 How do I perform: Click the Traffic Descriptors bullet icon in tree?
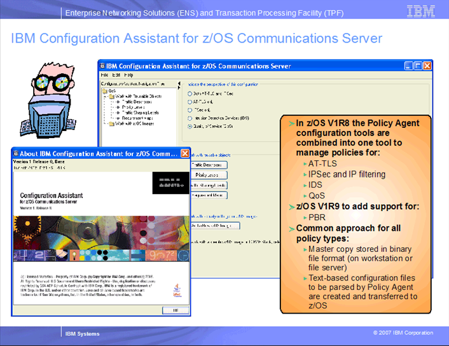118,102
